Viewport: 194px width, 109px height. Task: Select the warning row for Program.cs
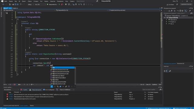pos(83,99)
